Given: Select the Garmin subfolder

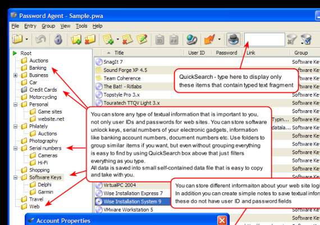Looking at the screenshot, I should click(45, 192).
